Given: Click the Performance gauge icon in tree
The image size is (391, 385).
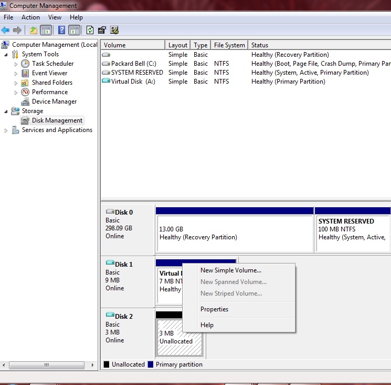Looking at the screenshot, I should click(25, 92).
